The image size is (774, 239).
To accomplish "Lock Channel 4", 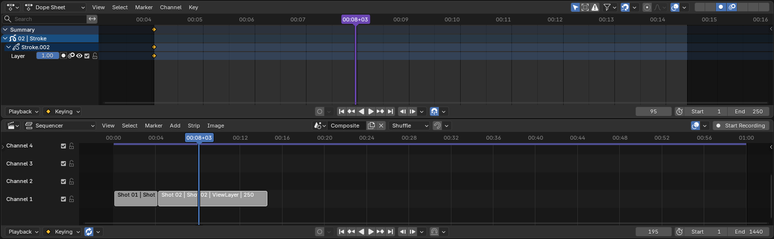I will 72,146.
